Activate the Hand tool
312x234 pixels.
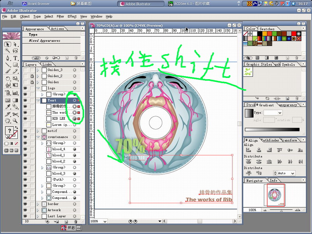pos(7,121)
